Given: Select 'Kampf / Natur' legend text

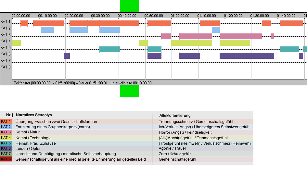Looking at the screenshot, I should coord(28,132).
